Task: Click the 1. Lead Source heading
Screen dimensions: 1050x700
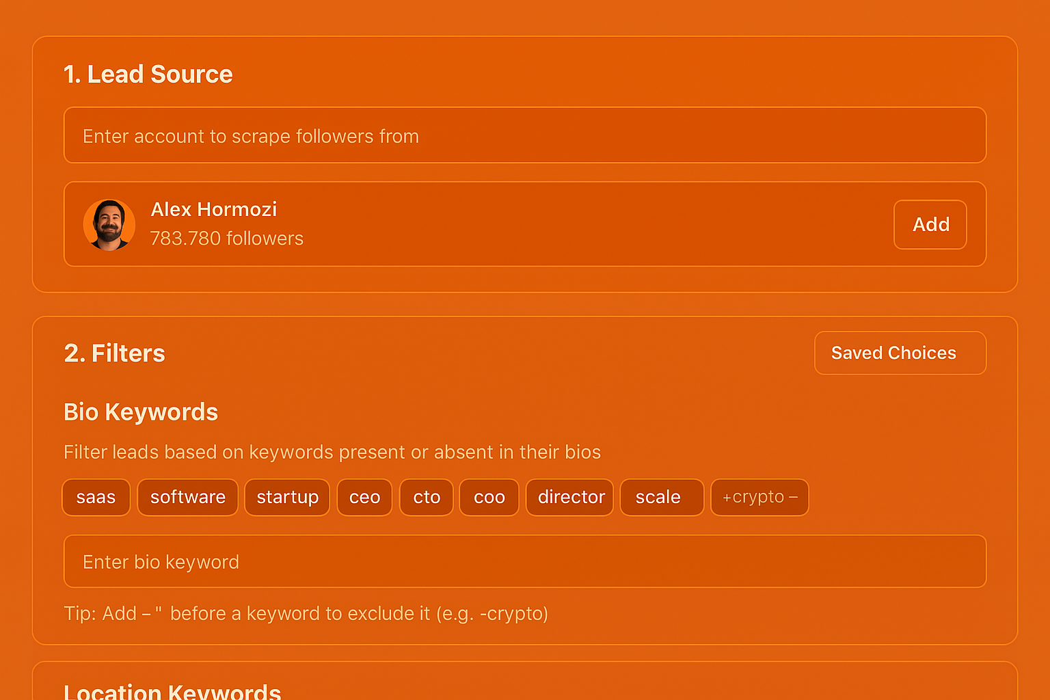Action: 148,74
